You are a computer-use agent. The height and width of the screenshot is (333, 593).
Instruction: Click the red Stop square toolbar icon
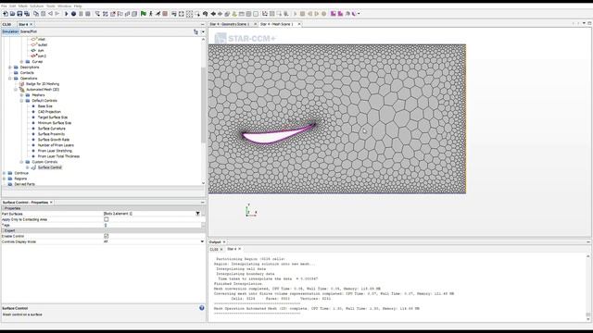click(x=165, y=14)
